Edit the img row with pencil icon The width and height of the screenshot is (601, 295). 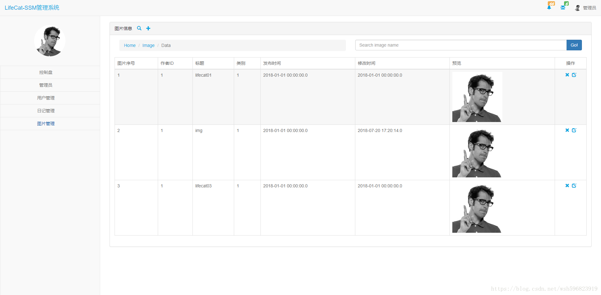pyautogui.click(x=574, y=130)
